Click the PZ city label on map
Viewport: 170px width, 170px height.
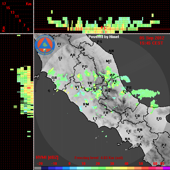click(164, 145)
